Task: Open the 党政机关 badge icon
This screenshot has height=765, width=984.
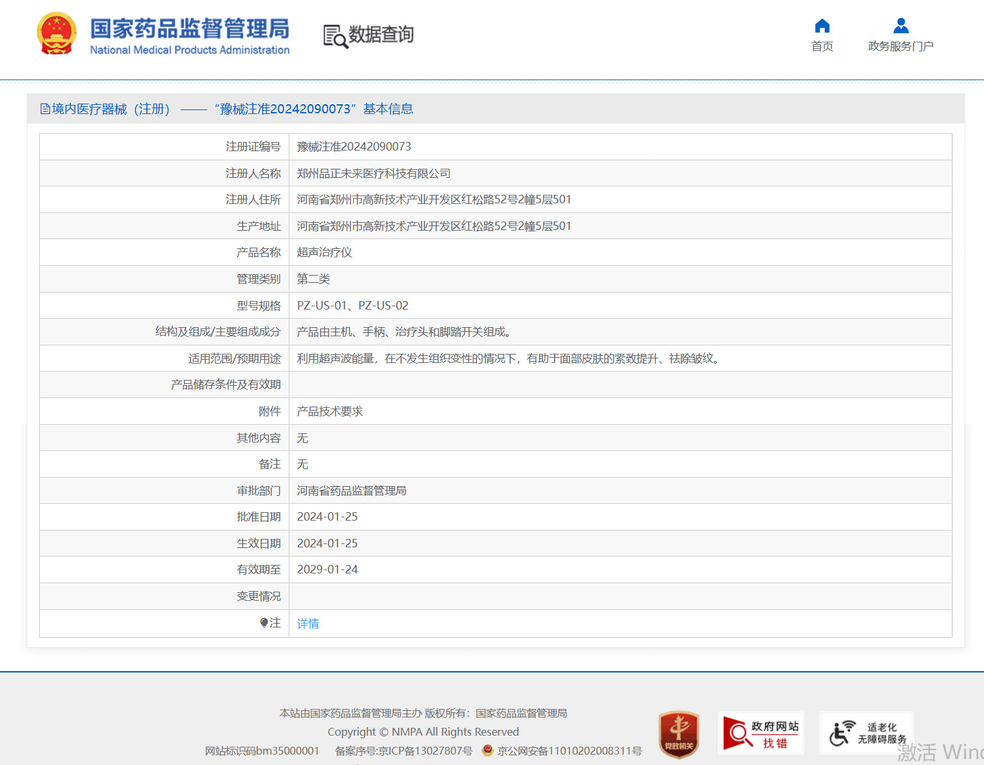Action: point(678,734)
